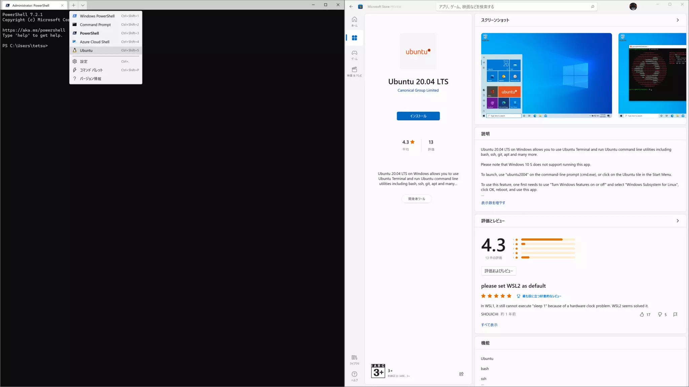Viewport: 689px width, 387px height.
Task: Expand ratings and reviews section chevron
Action: 678,221
